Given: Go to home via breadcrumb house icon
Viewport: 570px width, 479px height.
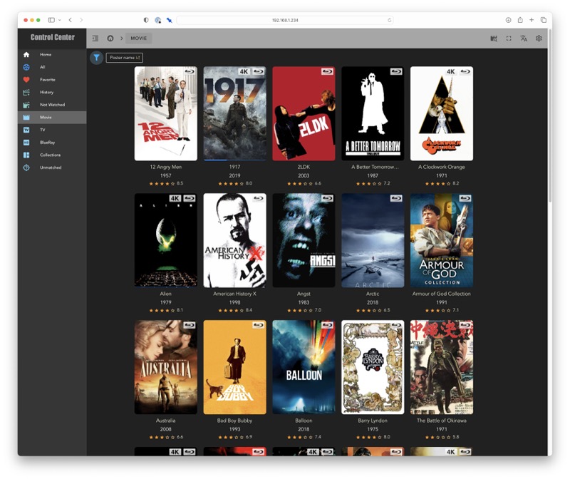Looking at the screenshot, I should point(110,38).
